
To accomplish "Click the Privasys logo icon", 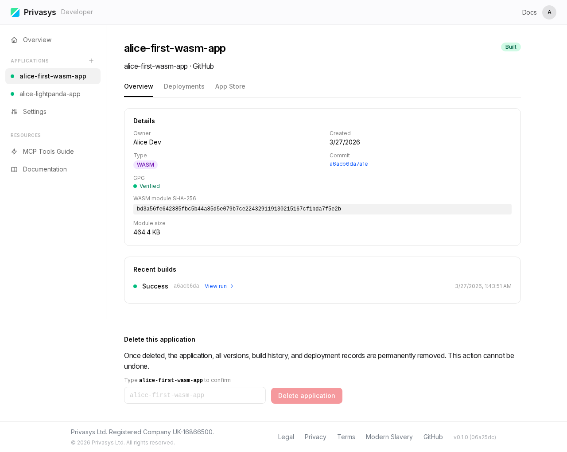I will 15,12.
